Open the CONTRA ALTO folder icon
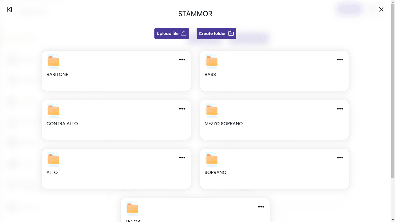The image size is (395, 222). (x=53, y=110)
